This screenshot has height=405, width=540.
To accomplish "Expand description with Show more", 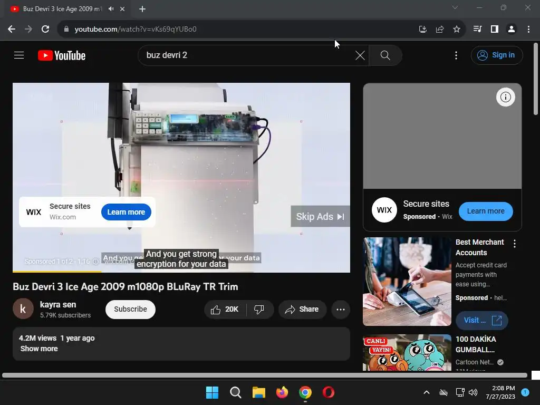I will coord(39,349).
